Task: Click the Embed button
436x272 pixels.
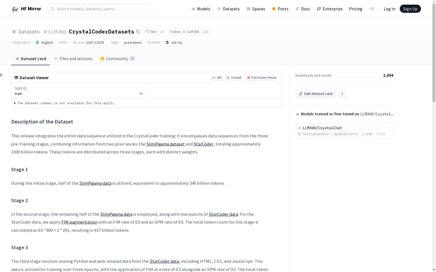Action: click(234, 78)
